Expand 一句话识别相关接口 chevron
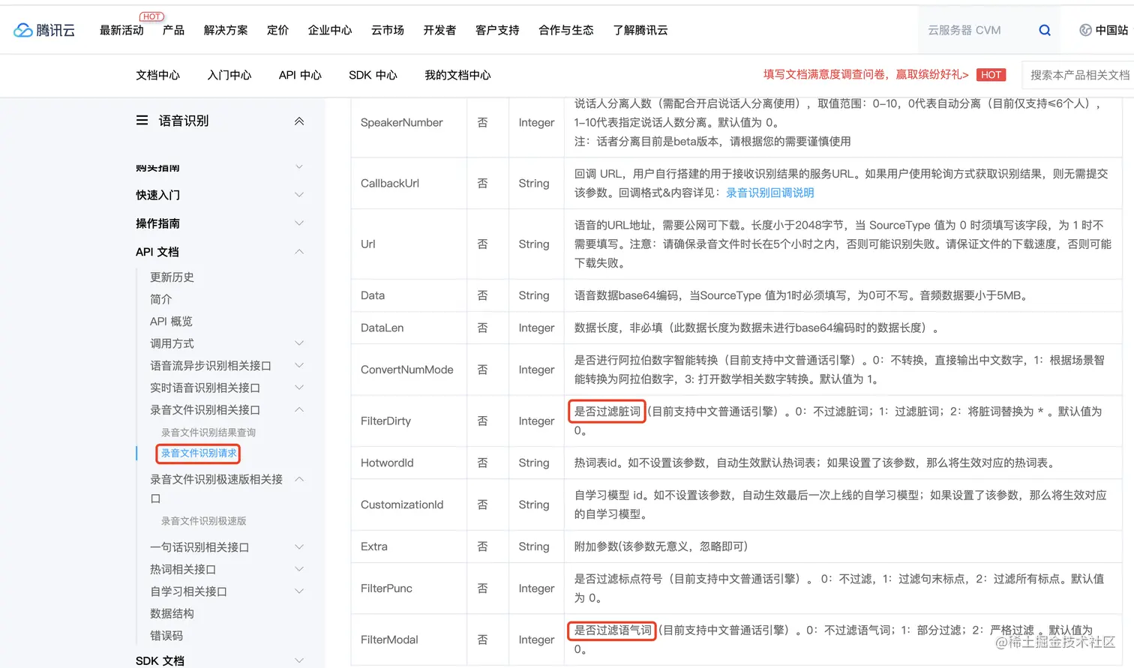Screen dimensions: 1134x668 pyautogui.click(x=299, y=547)
